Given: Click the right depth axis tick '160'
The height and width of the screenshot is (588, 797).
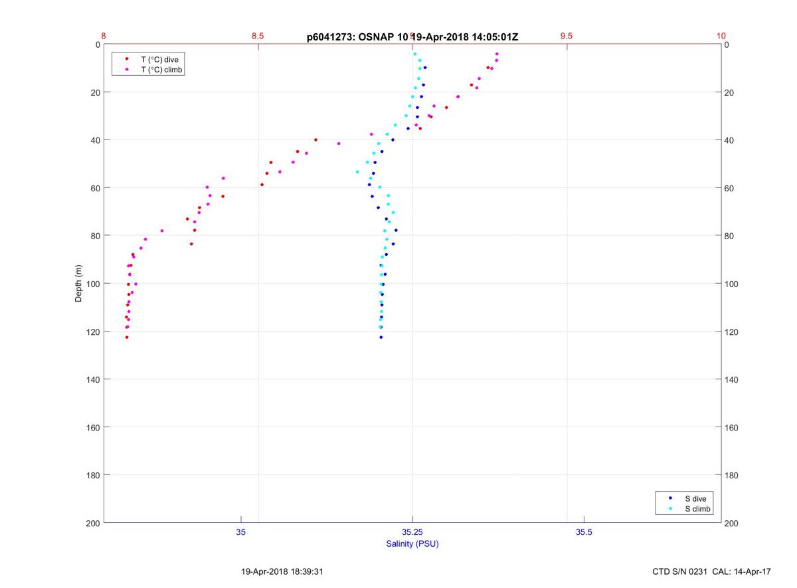Looking at the screenshot, I should (731, 427).
